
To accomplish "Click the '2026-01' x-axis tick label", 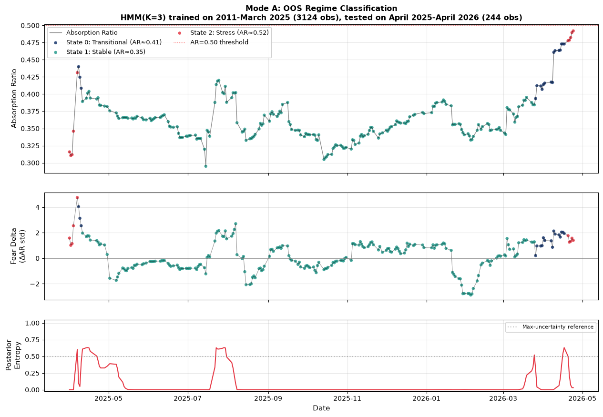I will pos(427,399).
